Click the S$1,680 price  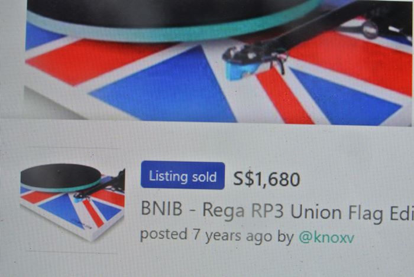pyautogui.click(x=266, y=179)
